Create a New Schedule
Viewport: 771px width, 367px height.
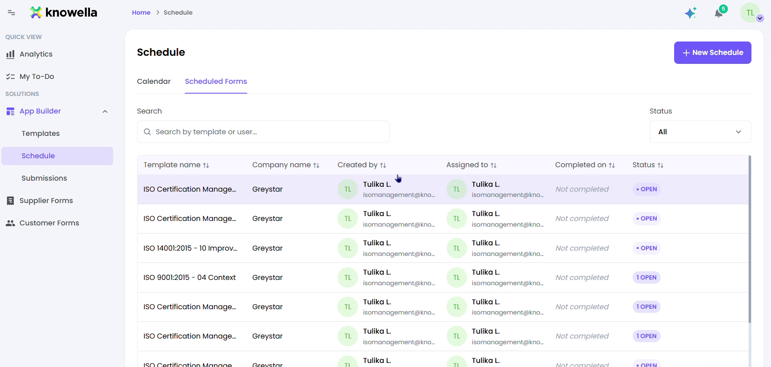click(712, 52)
